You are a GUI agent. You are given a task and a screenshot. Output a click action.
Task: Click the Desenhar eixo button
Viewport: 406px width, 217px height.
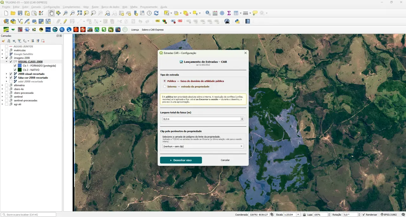pyautogui.click(x=181, y=160)
